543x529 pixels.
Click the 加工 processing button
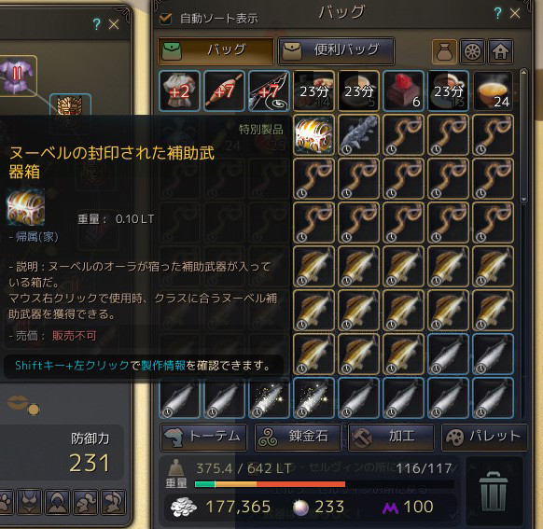pos(391,438)
